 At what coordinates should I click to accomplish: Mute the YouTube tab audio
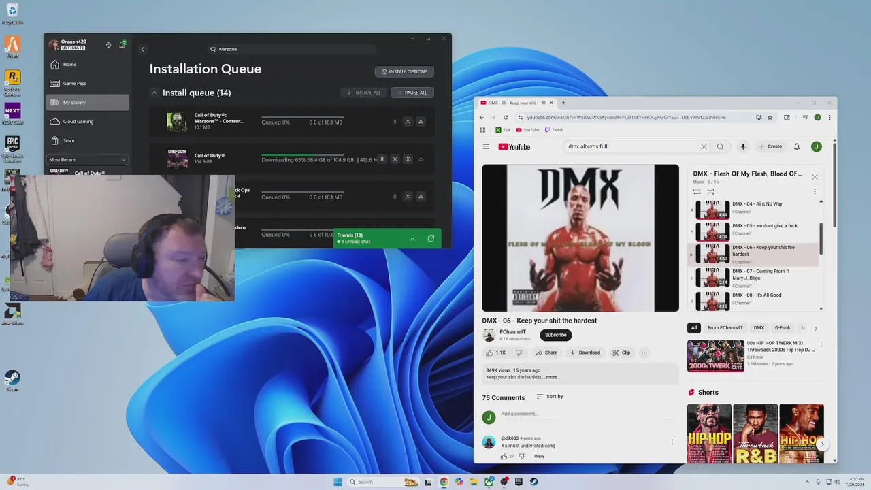(x=543, y=103)
